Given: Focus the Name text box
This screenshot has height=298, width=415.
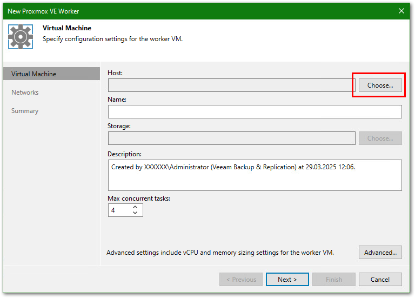Looking at the screenshot, I should click(255, 111).
